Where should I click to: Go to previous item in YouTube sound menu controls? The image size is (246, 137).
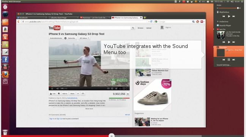click(x=224, y=60)
